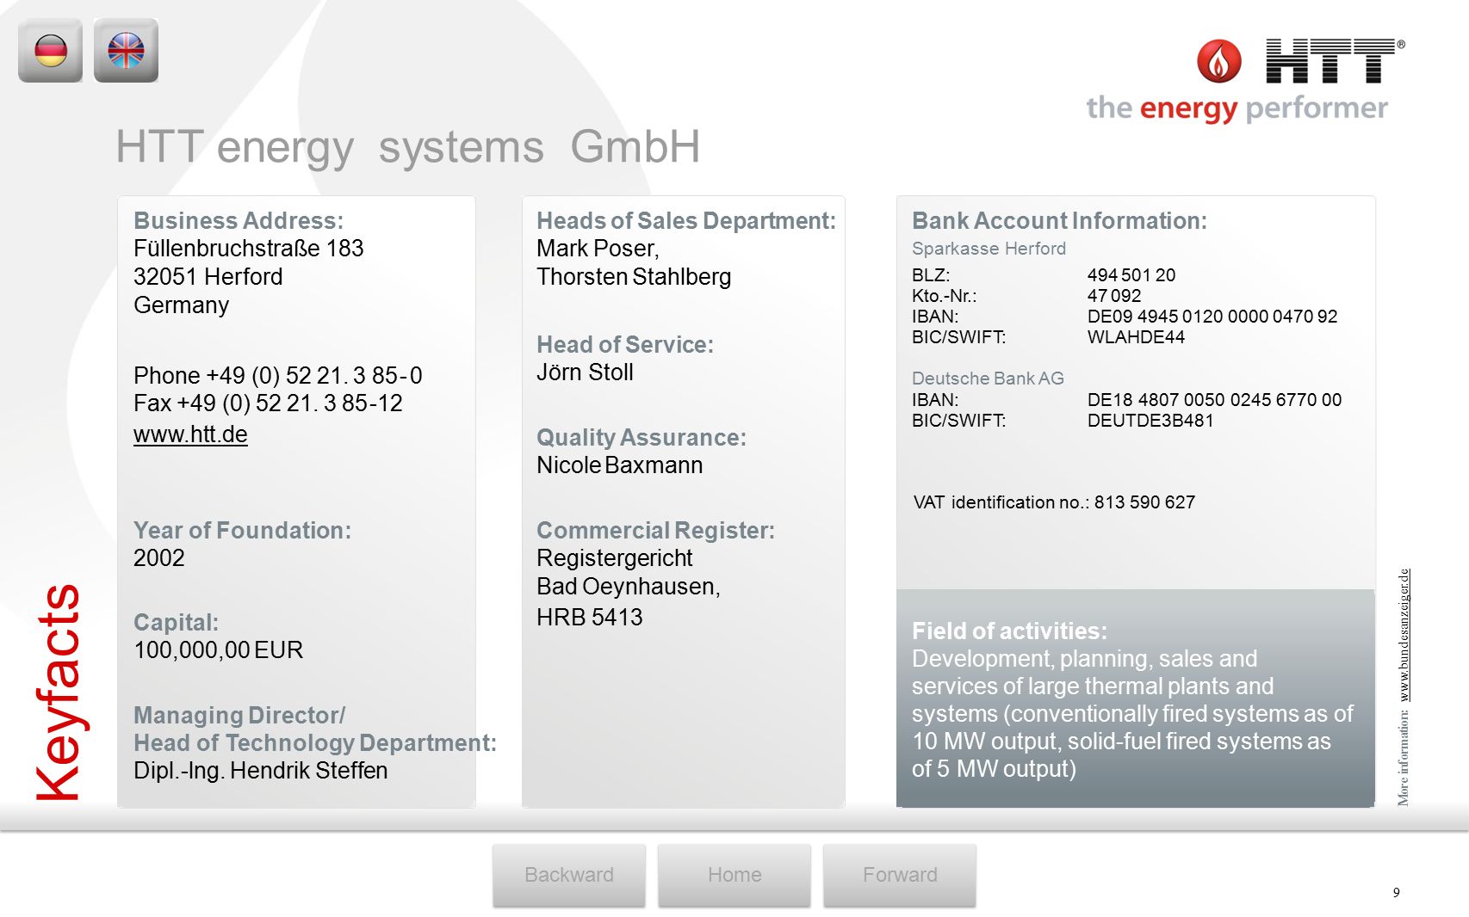The width and height of the screenshot is (1469, 917).
Task: Click the BIC/SWIFT code 'WLAHDE44'
Action: click(1137, 337)
